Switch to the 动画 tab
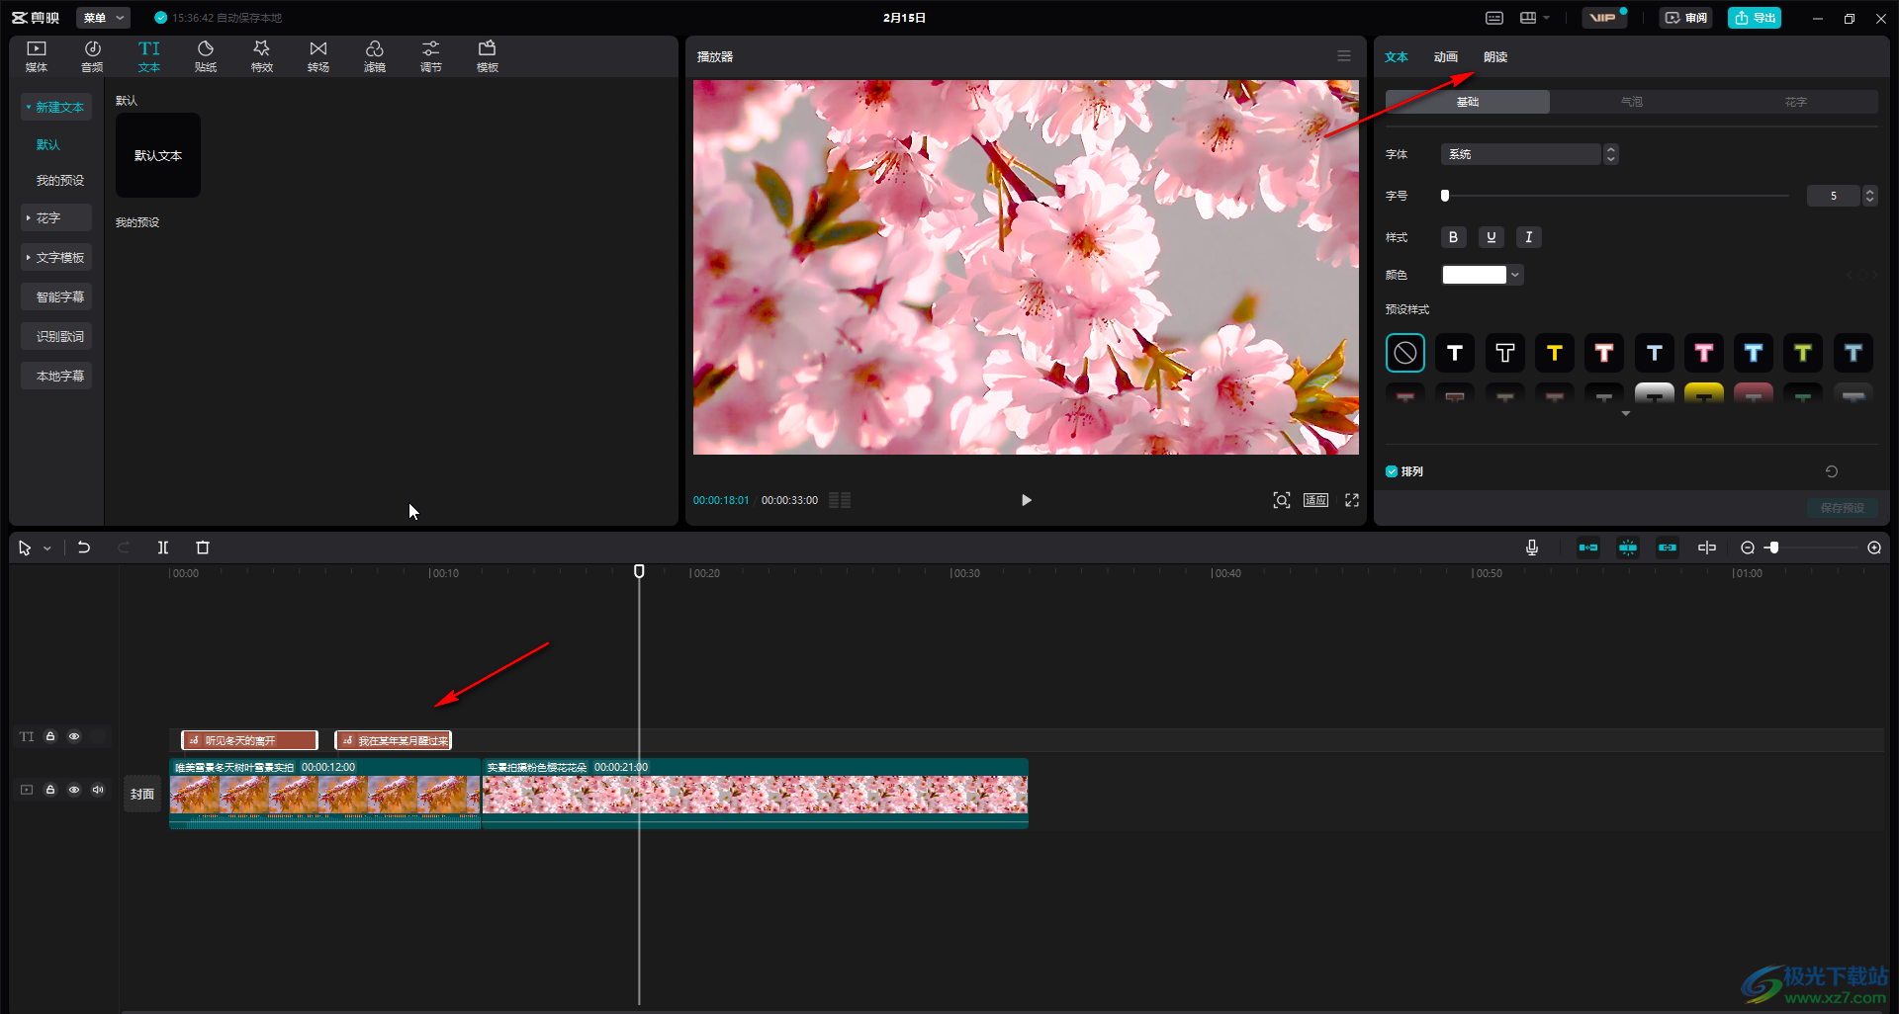 [1446, 57]
